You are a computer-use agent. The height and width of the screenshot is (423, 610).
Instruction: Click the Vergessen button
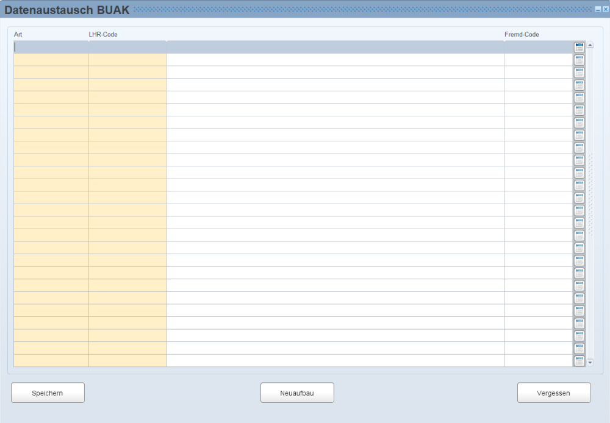pyautogui.click(x=554, y=393)
